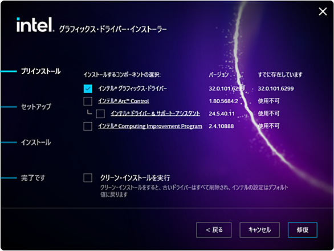Click version 24.5.40.11
This screenshot has height=251, width=334.
click(222, 114)
